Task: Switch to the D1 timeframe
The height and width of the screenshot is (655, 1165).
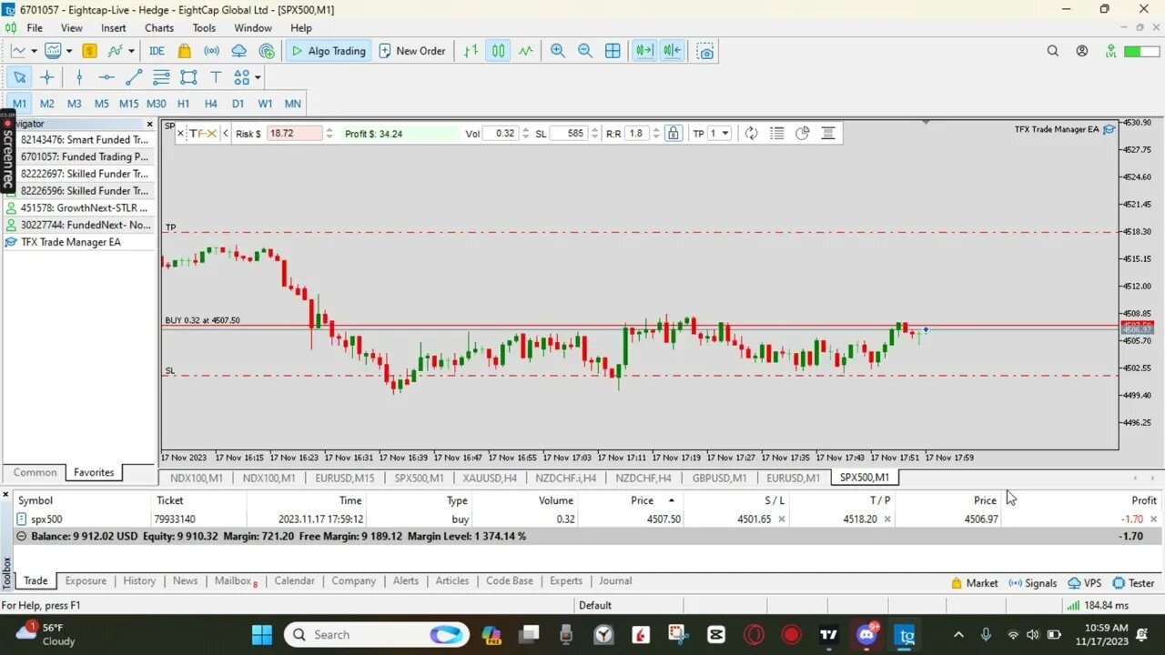Action: click(238, 104)
